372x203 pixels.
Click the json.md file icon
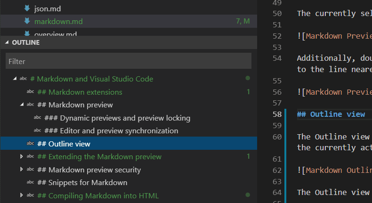pos(27,8)
